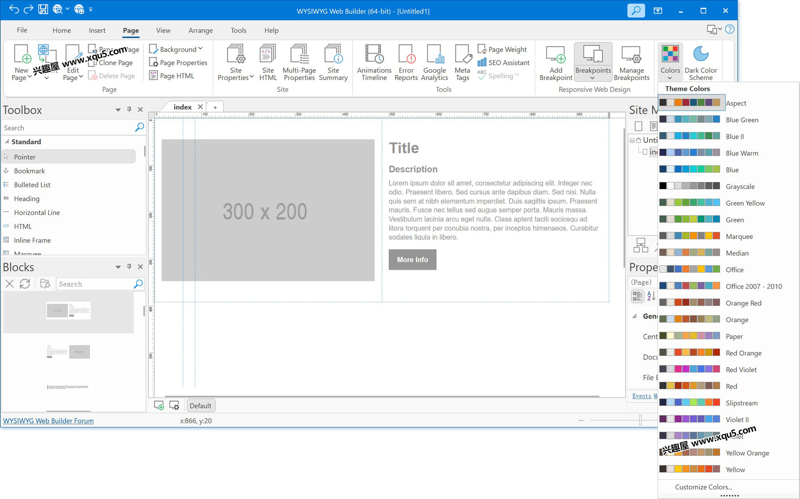Click the zoom slider handle
800x499 pixels.
(640, 420)
